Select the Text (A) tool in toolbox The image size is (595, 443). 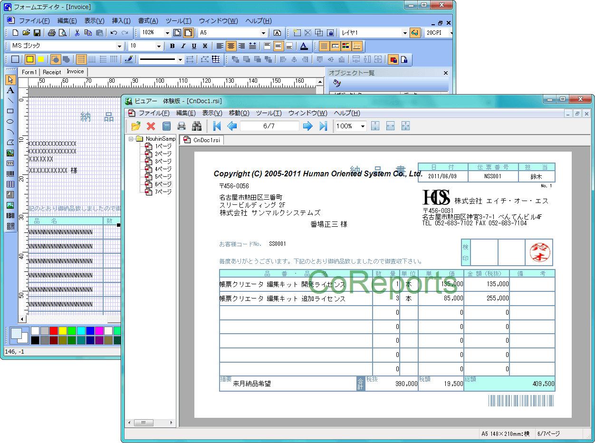[10, 90]
